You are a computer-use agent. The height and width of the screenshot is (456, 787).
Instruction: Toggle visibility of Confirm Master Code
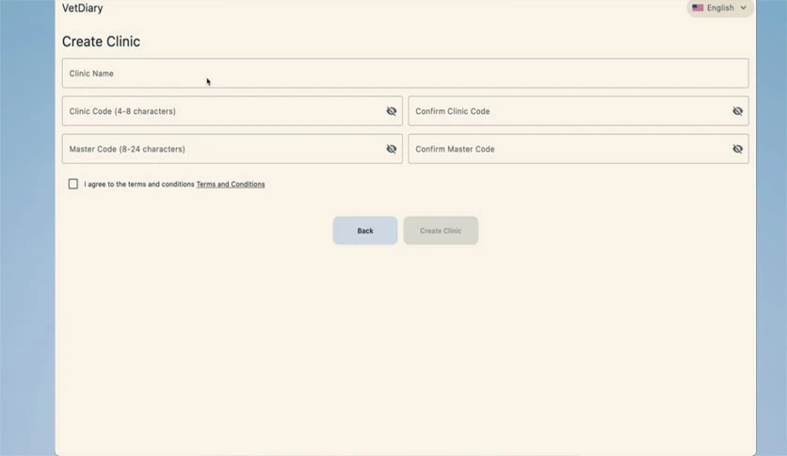(737, 149)
